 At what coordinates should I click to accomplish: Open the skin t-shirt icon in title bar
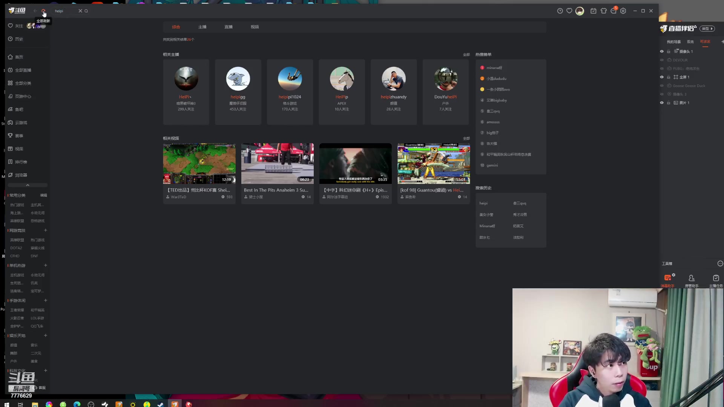604,11
